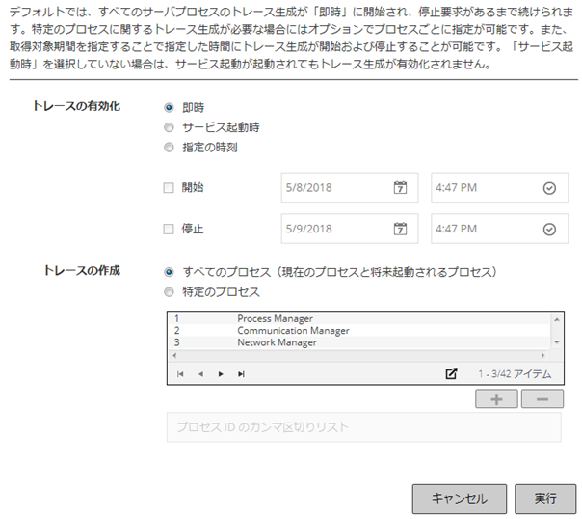Select the サービス起動時 radio option
This screenshot has width=582, height=519.
169,127
